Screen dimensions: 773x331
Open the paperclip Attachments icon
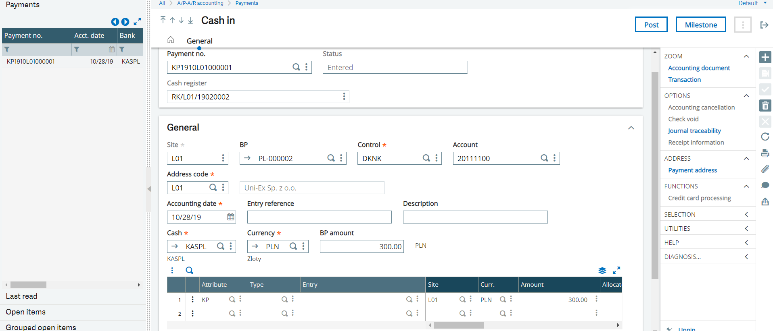pos(765,169)
